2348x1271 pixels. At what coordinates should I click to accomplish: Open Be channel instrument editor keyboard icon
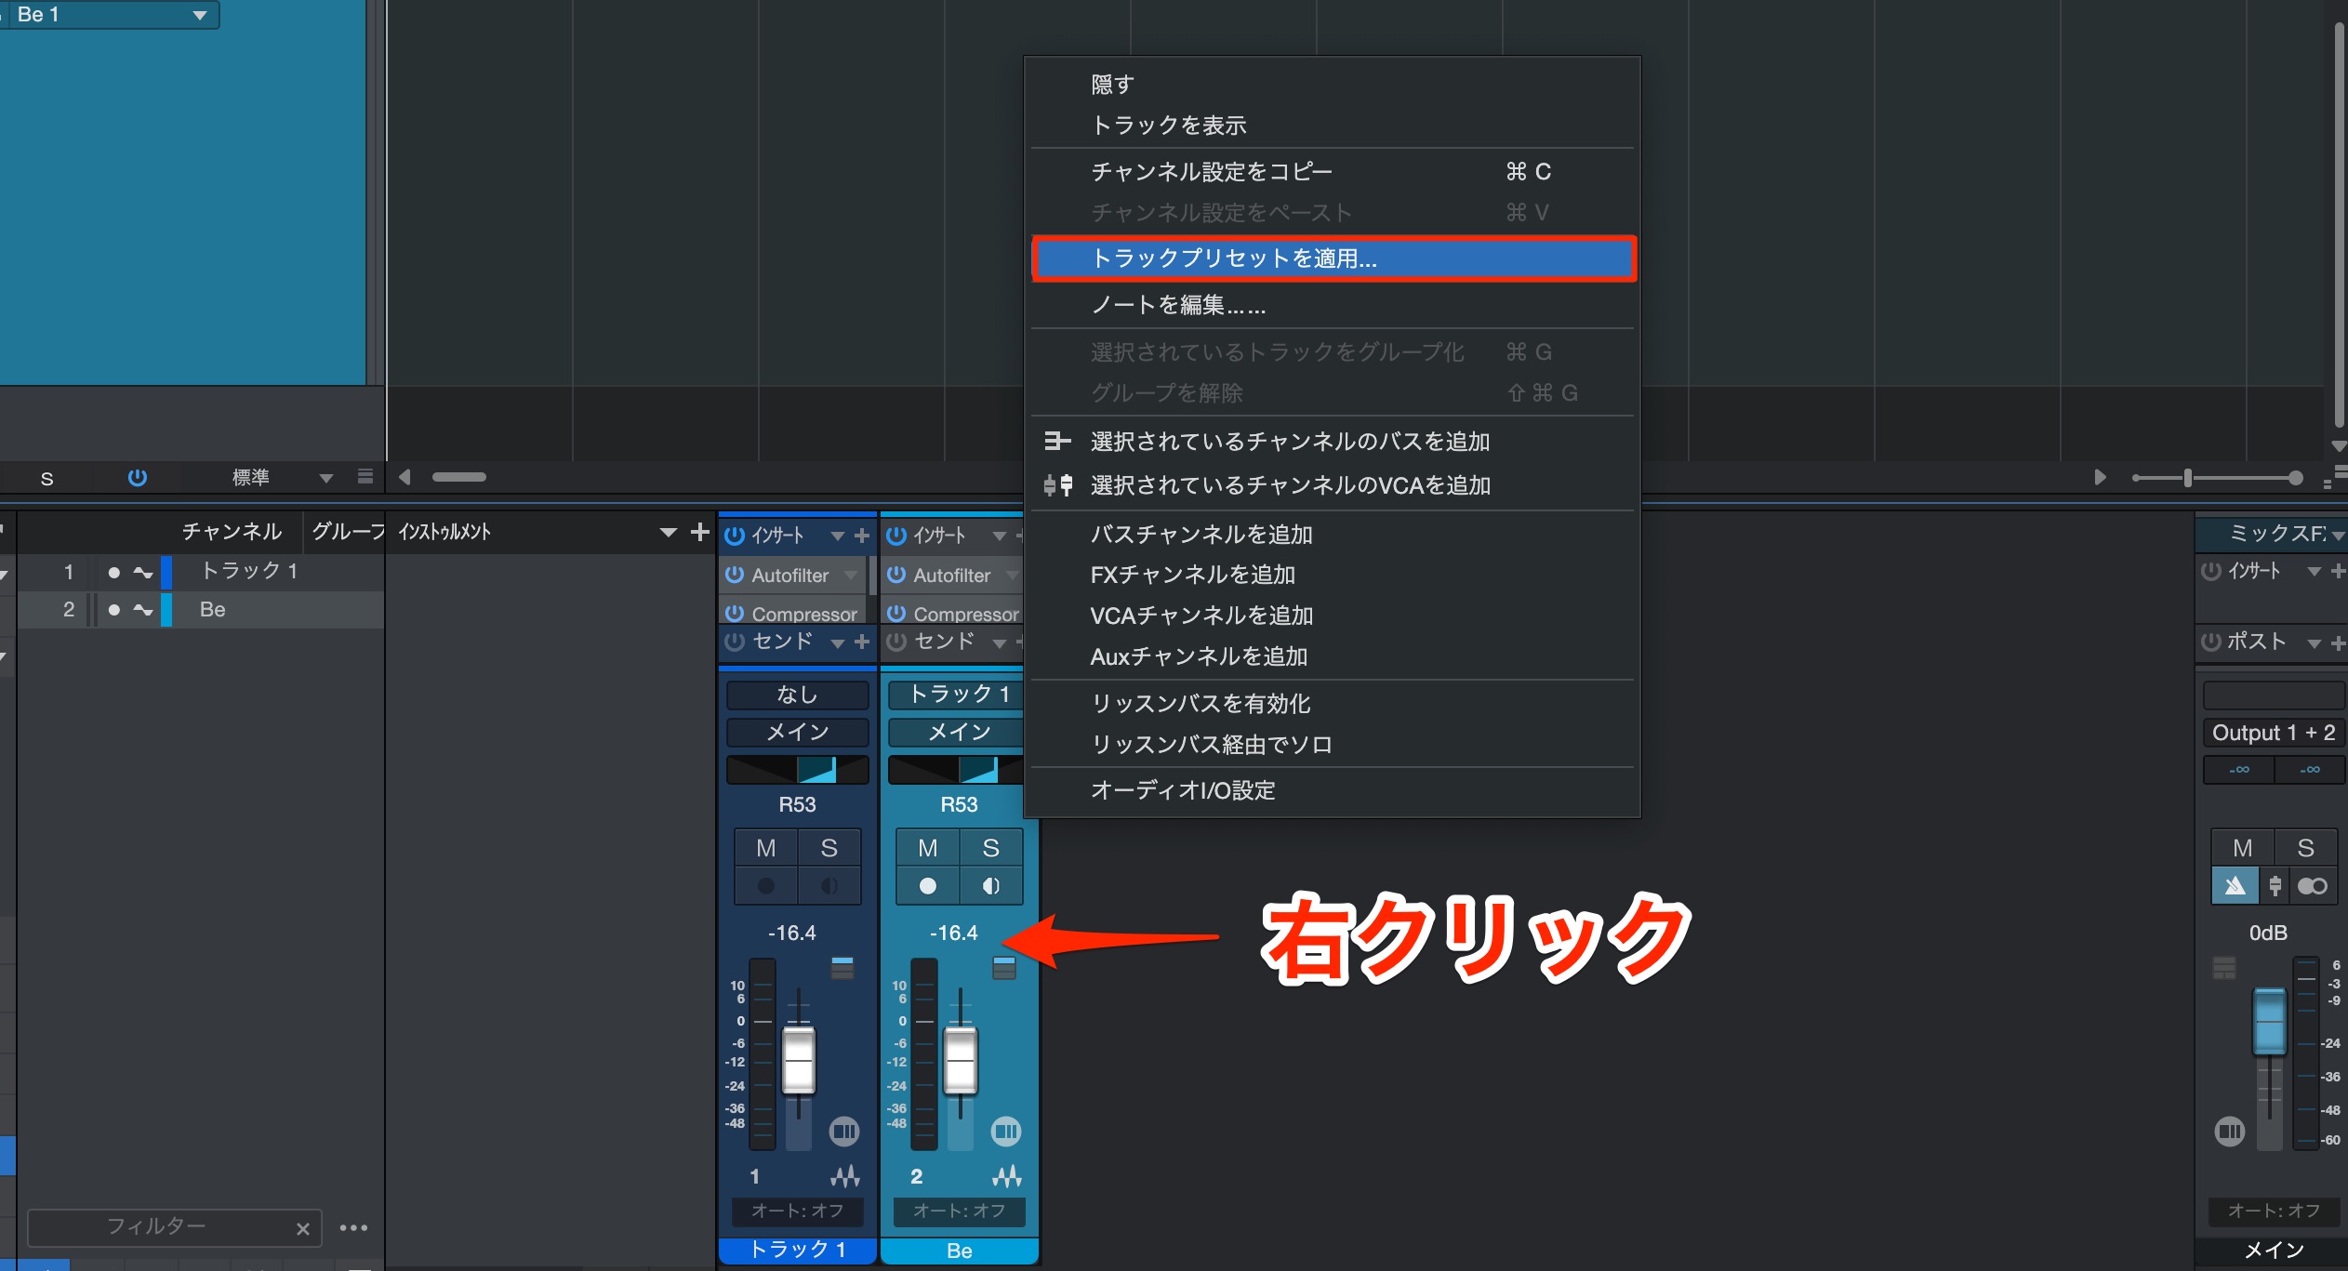click(x=1006, y=1132)
